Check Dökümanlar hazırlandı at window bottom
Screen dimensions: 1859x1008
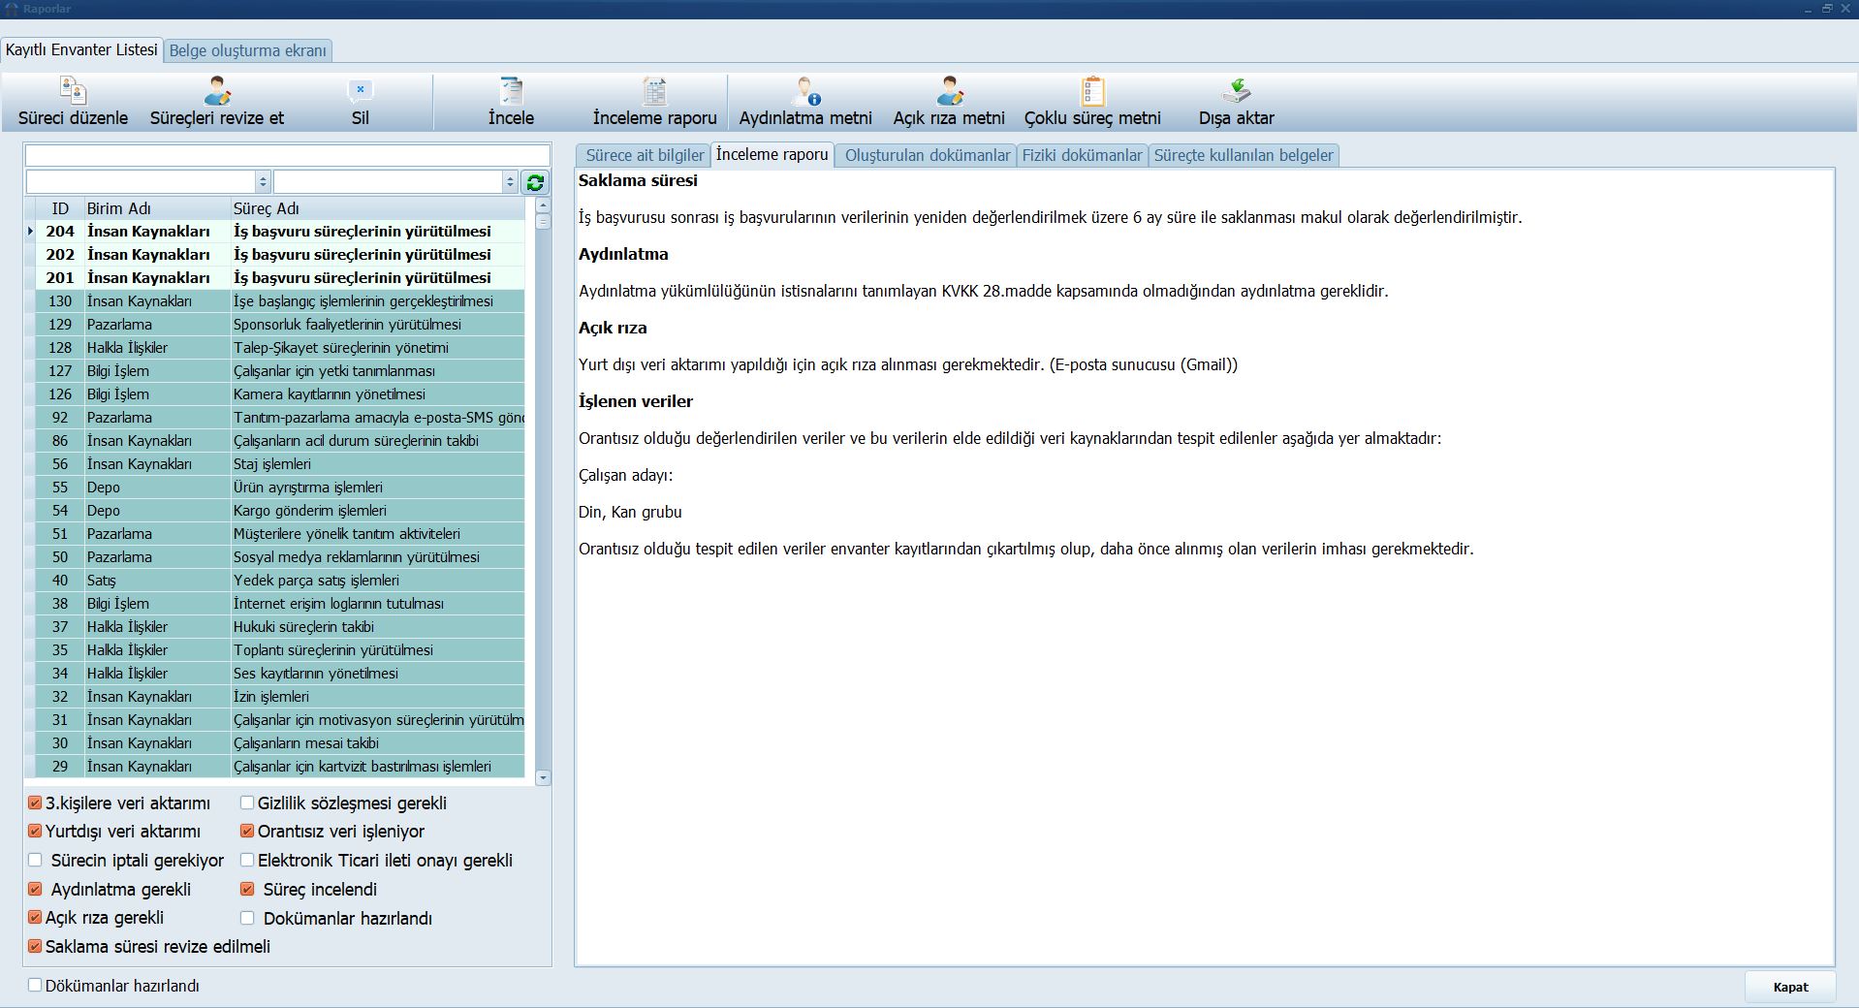coord(35,986)
